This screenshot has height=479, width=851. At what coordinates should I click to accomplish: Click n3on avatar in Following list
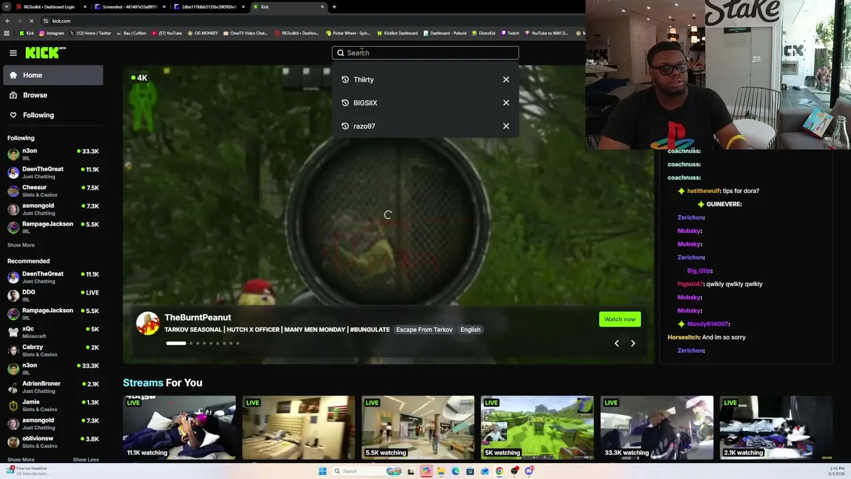(x=13, y=154)
